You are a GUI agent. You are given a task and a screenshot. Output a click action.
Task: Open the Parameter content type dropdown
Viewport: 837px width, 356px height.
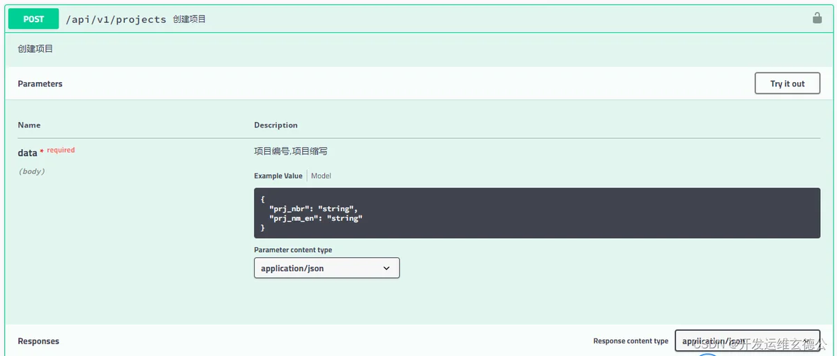(326, 268)
